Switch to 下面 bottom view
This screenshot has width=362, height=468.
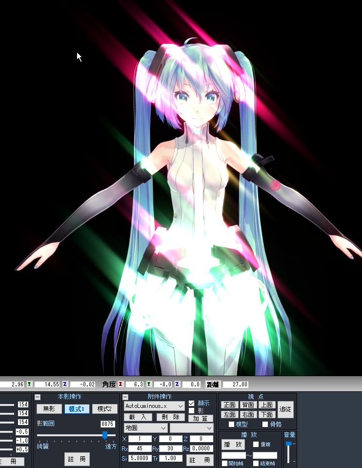(x=267, y=414)
